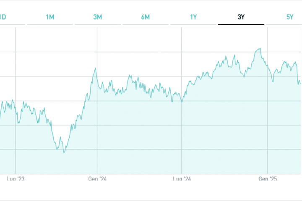
Task: Click the vertical gridline above Gen '24
Action: (97, 126)
